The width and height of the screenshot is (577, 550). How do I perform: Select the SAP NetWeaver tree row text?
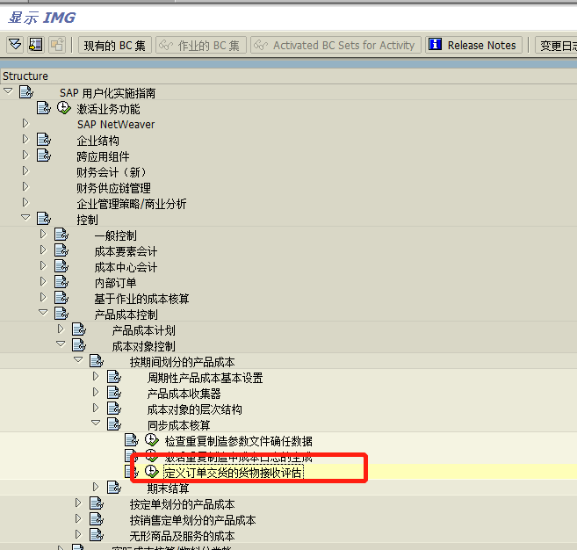116,125
